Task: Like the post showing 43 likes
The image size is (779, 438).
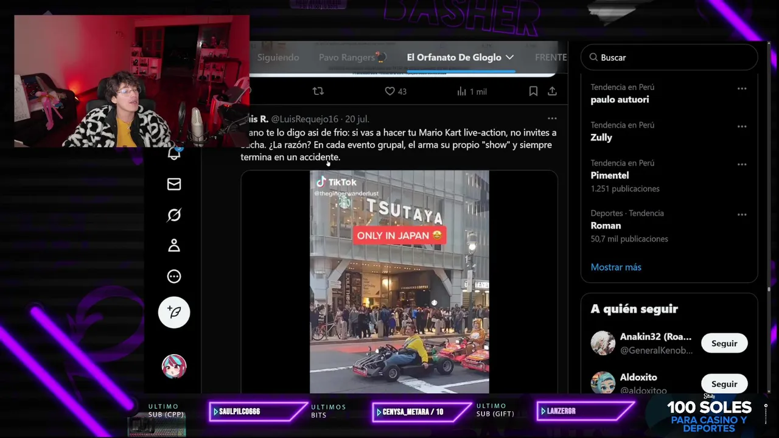Action: click(x=395, y=91)
